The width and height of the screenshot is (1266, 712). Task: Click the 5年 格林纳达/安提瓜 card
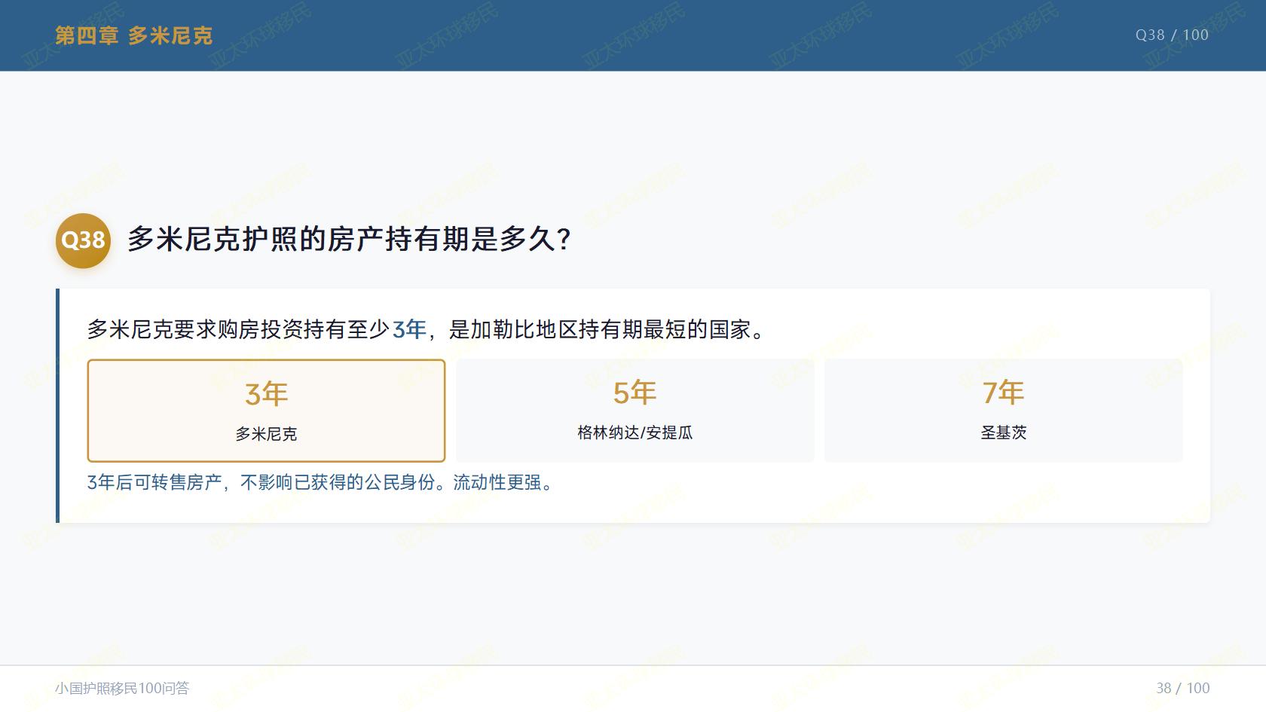635,411
